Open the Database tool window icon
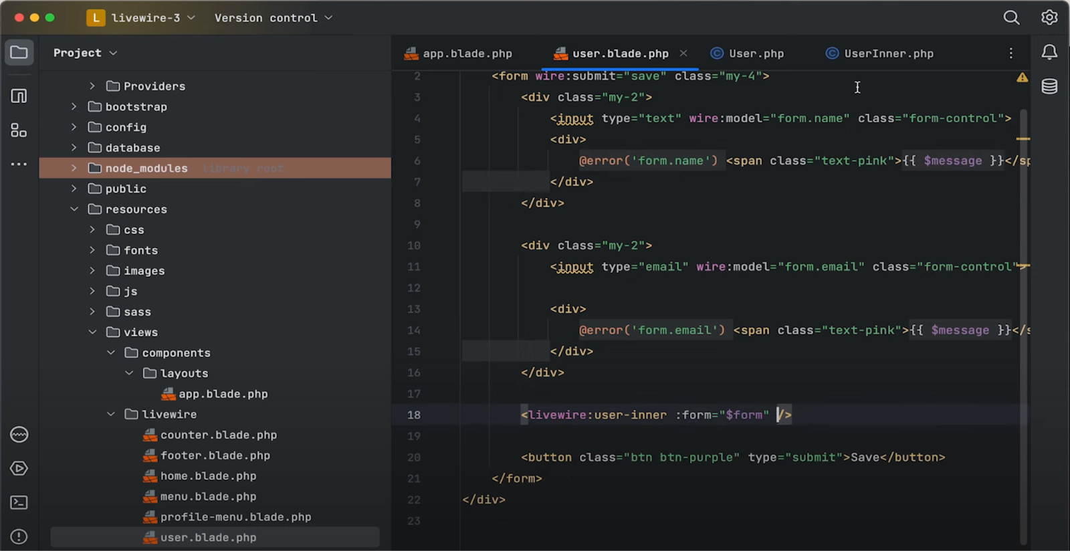 tap(1049, 86)
